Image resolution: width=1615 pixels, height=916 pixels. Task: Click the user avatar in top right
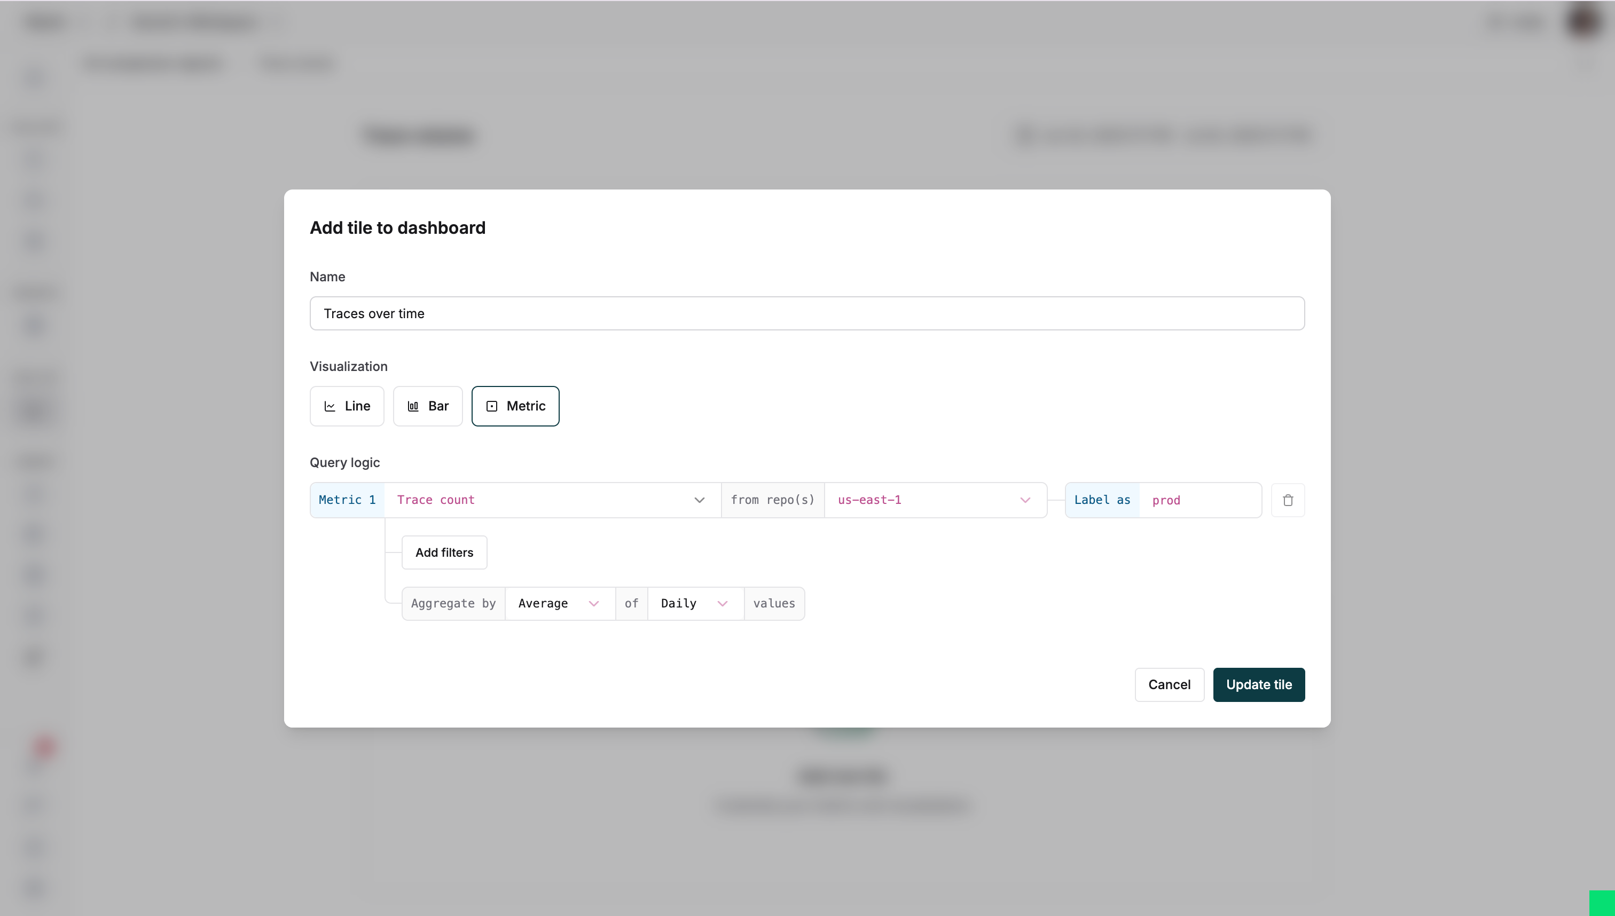point(1582,22)
